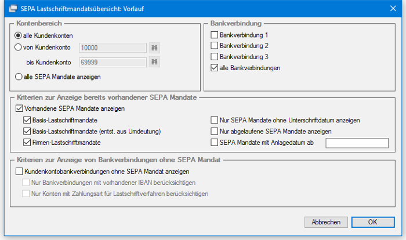
Task: Select the 'alle Kundenkonten' radio option
Action: pos(18,35)
